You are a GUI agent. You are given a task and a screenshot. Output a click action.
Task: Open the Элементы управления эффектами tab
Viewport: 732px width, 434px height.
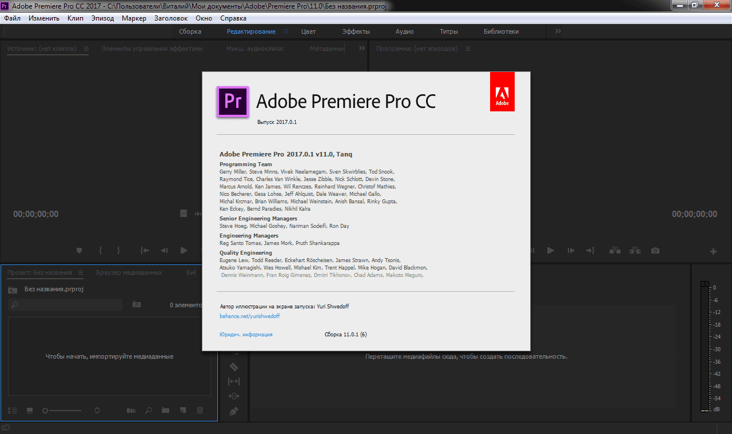point(152,49)
